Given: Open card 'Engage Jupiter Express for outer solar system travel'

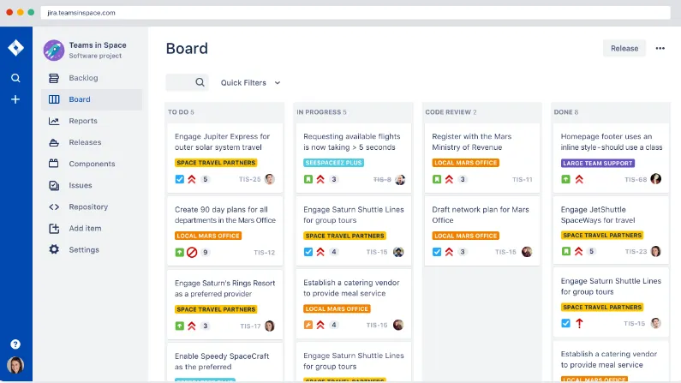Looking at the screenshot, I should (225, 158).
